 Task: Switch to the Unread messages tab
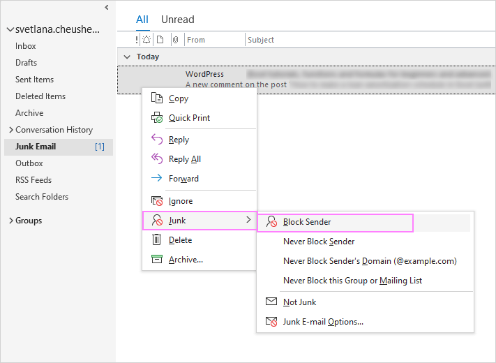pyautogui.click(x=178, y=20)
